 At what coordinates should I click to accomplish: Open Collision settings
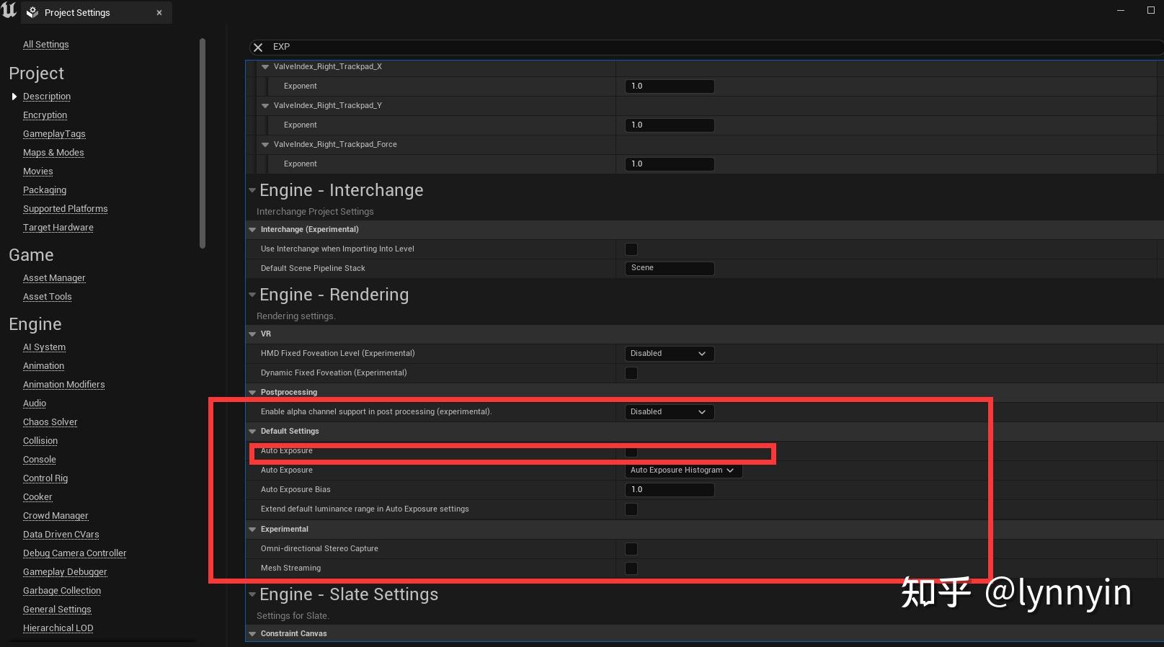tap(40, 441)
